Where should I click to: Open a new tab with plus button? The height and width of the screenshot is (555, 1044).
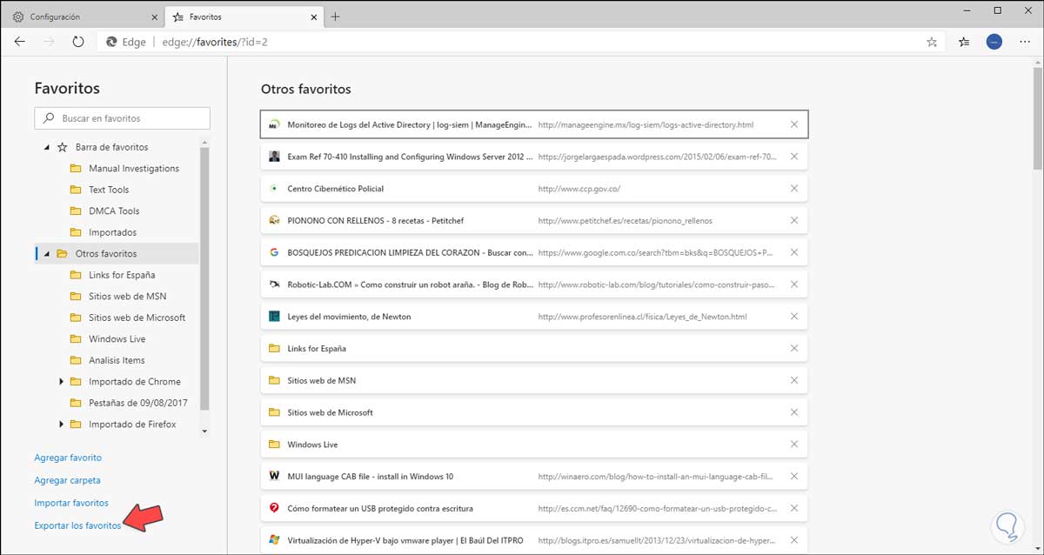pos(335,17)
